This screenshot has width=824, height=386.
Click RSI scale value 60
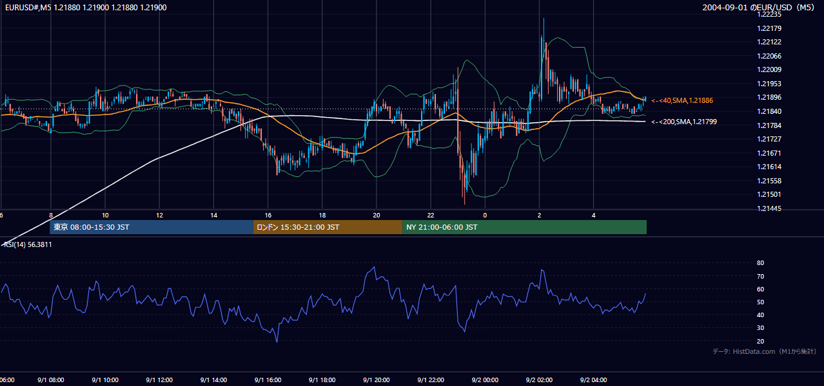(x=761, y=289)
